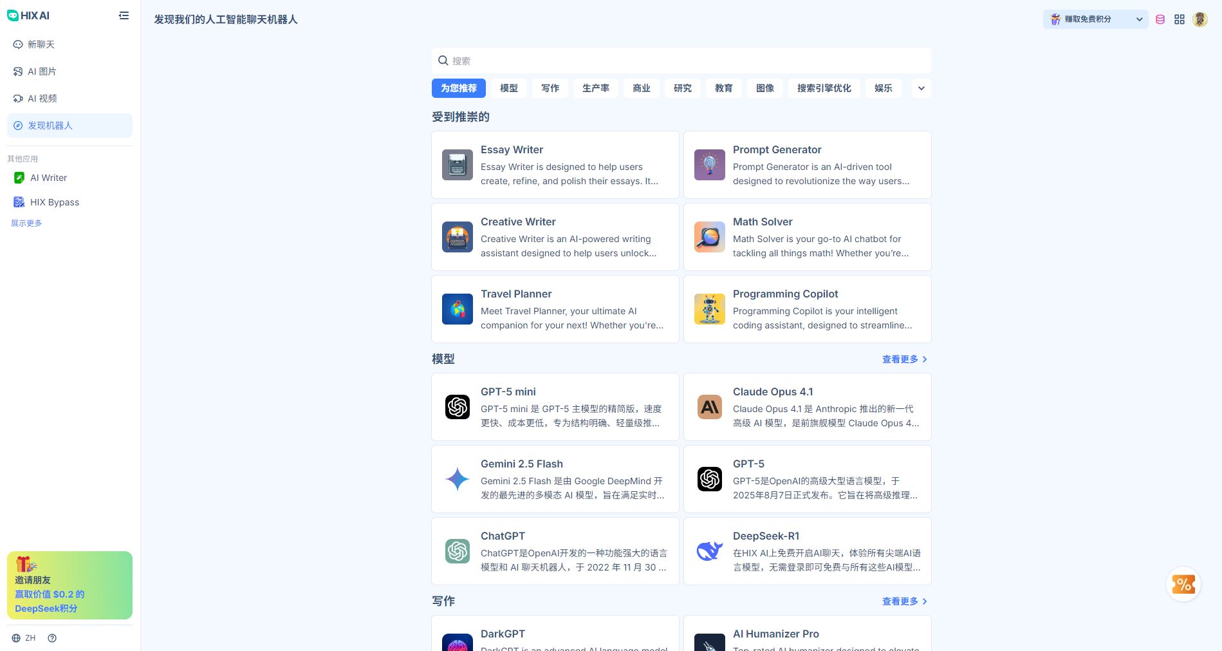Click the Programming Copilot robot icon
This screenshot has height=651, width=1222.
pos(710,309)
